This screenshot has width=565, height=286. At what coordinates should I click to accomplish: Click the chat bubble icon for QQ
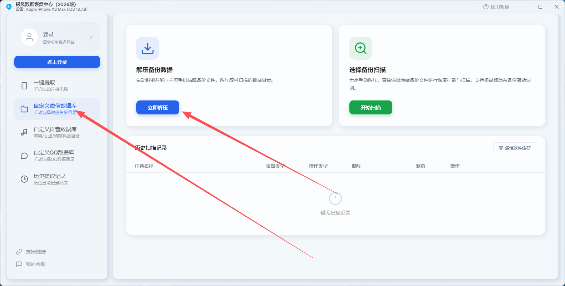(24, 156)
